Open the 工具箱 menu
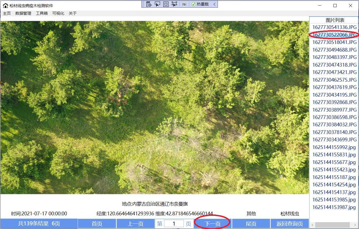This screenshot has height=229, width=359. pos(42,13)
